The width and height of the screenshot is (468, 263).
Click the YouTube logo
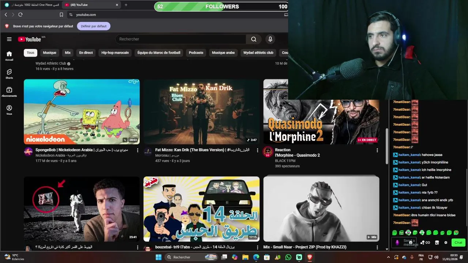[x=29, y=39]
